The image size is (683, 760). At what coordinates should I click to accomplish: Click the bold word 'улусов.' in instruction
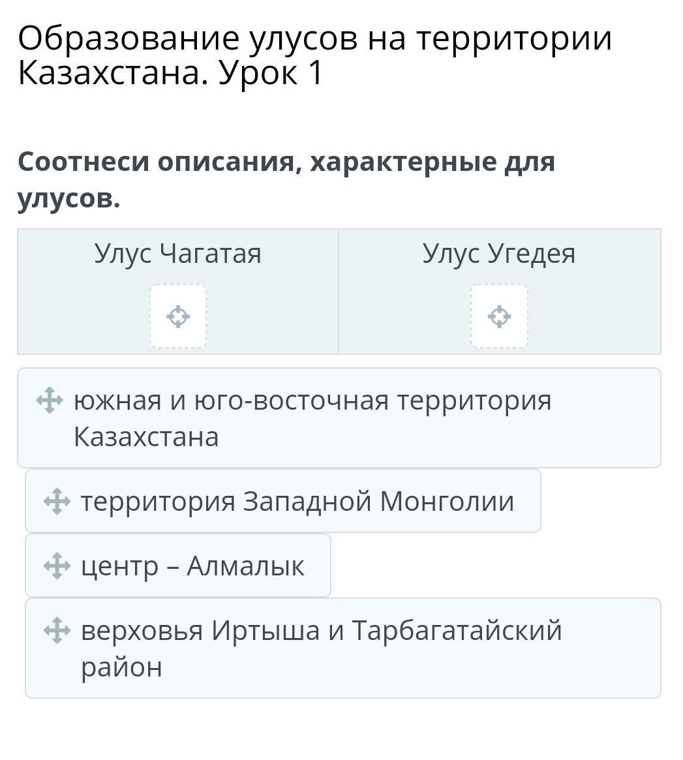[69, 198]
